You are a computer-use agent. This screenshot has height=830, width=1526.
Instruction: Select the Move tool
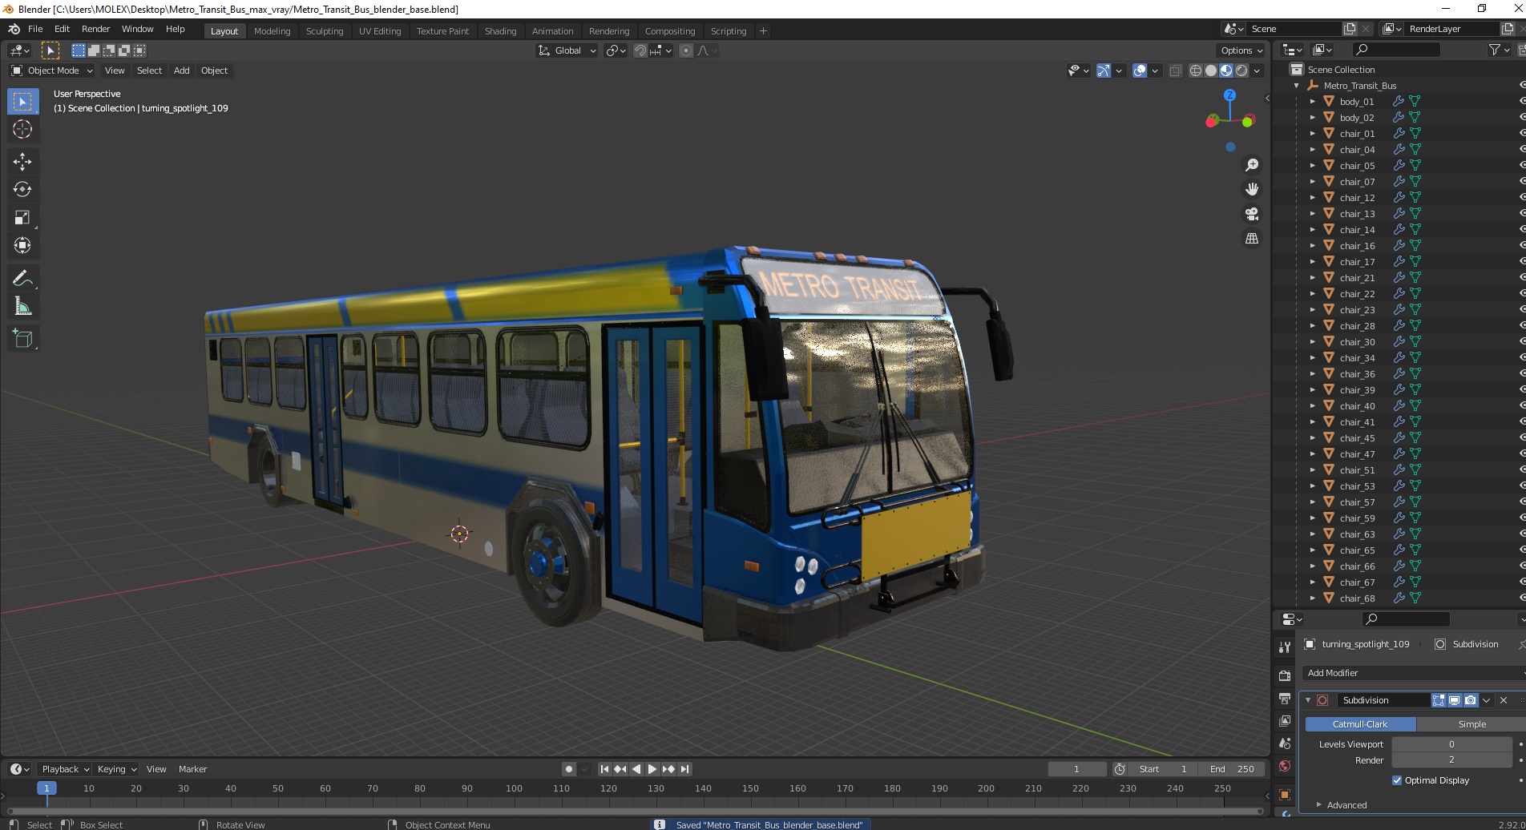pyautogui.click(x=22, y=162)
